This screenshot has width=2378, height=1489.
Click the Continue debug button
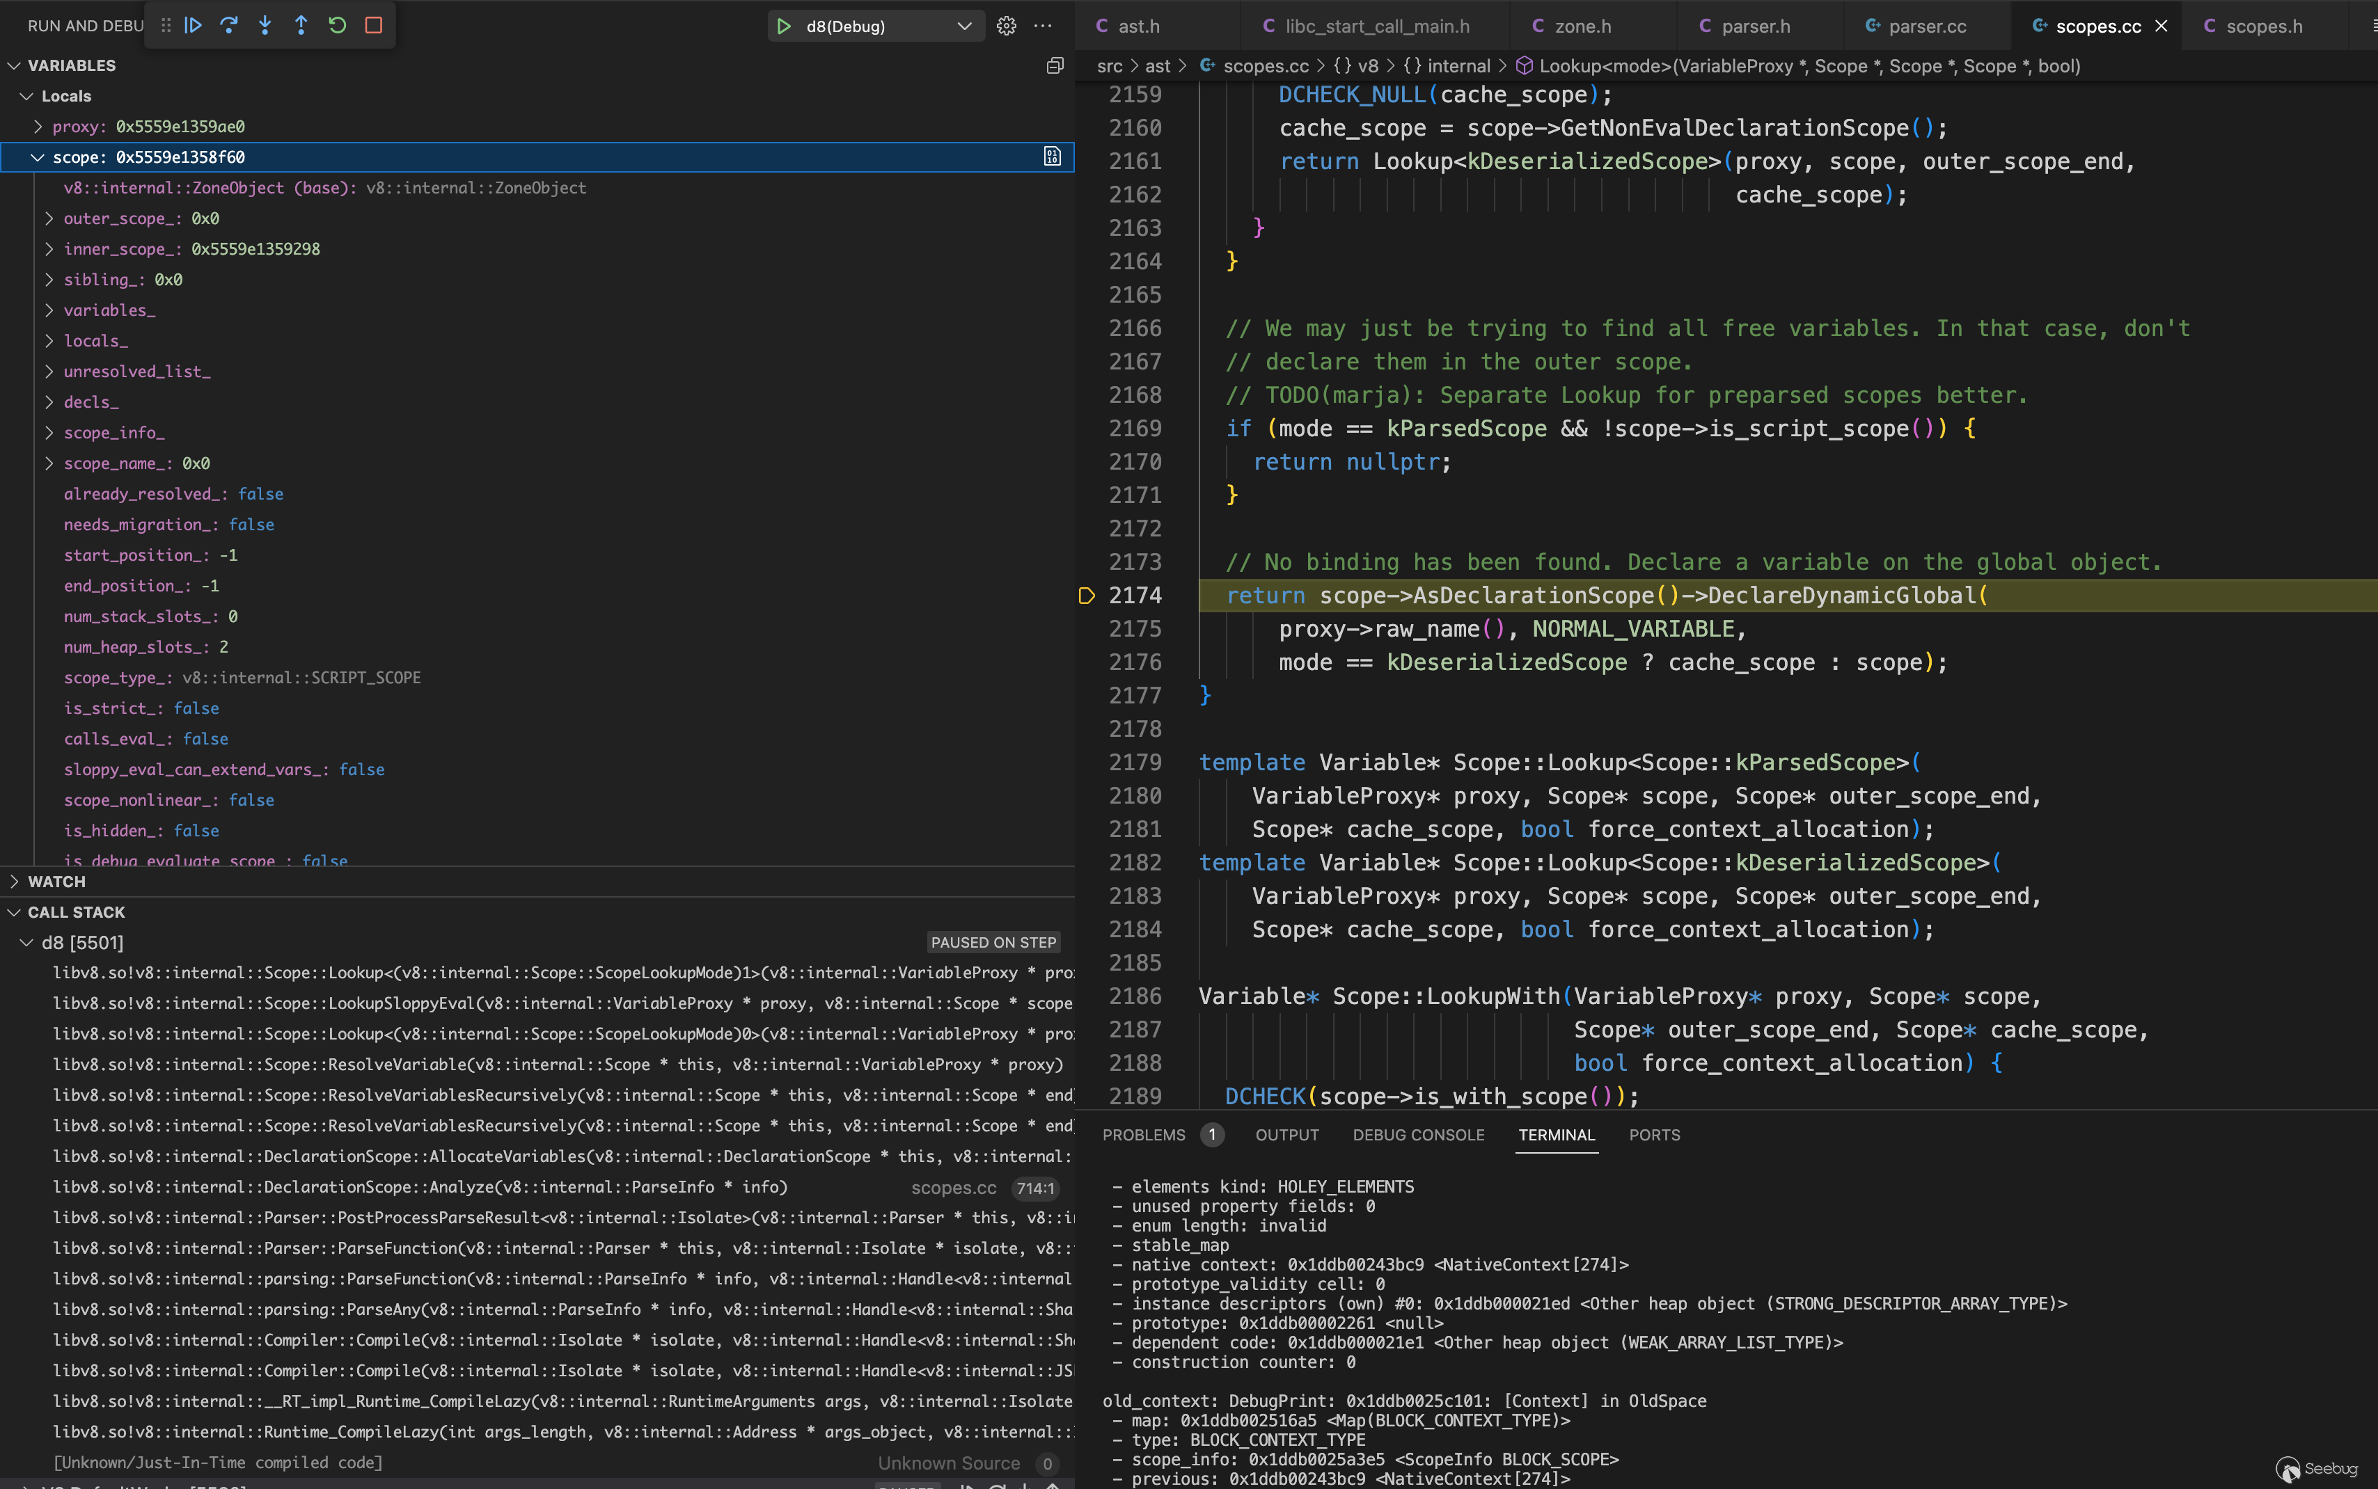[x=193, y=26]
